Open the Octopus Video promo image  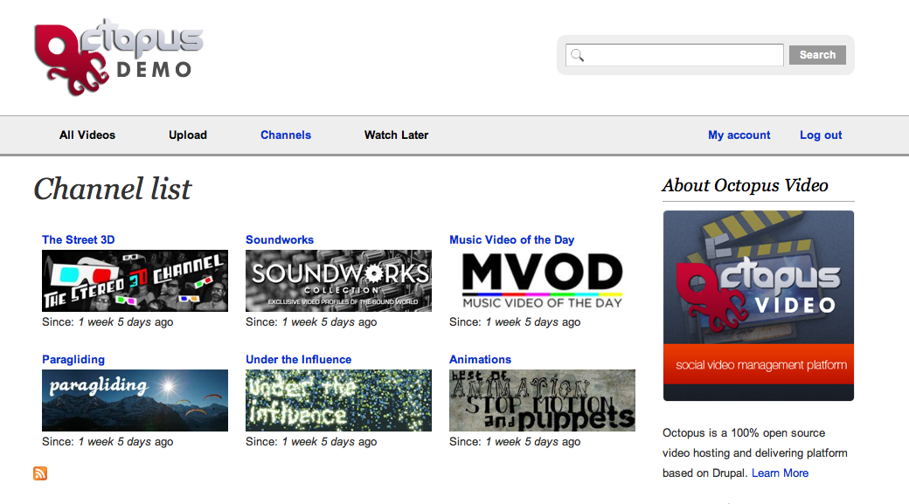758,306
